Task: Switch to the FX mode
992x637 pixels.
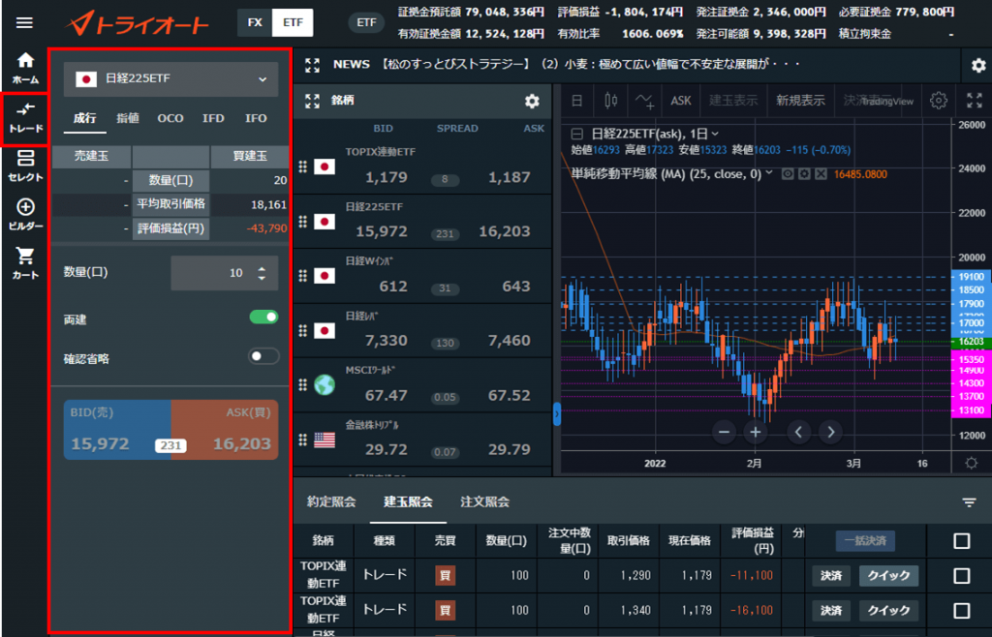Action: pyautogui.click(x=255, y=23)
